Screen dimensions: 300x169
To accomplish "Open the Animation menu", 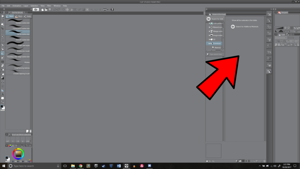I will (x=17, y=6).
